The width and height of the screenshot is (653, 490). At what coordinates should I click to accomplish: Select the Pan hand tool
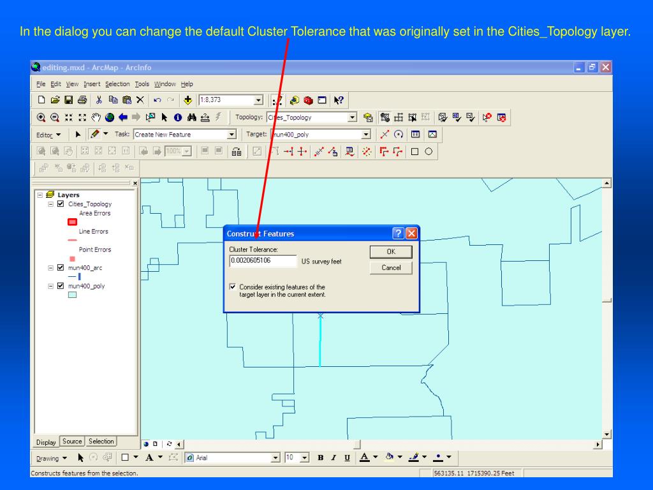[96, 117]
